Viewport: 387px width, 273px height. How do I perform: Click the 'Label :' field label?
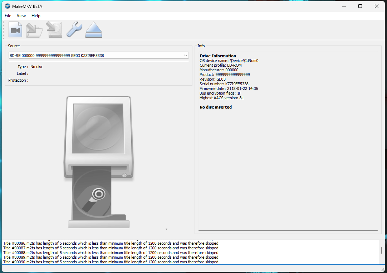(x=23, y=73)
